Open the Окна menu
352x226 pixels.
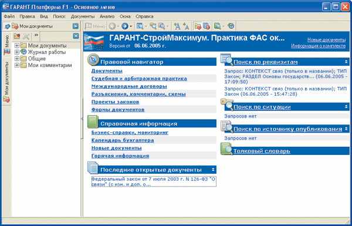[125, 16]
